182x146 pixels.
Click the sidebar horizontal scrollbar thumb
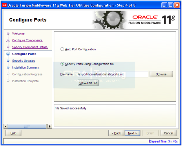click(27, 126)
